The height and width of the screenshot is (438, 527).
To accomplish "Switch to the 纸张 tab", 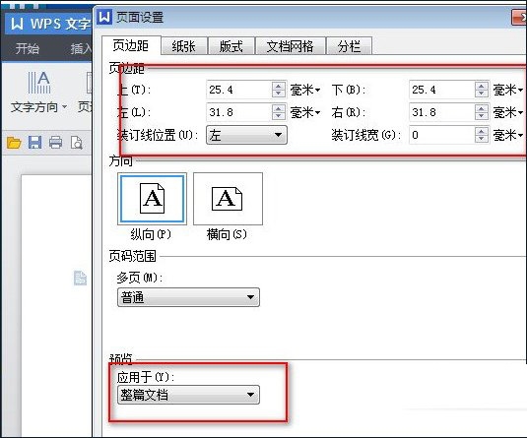I will pyautogui.click(x=184, y=46).
